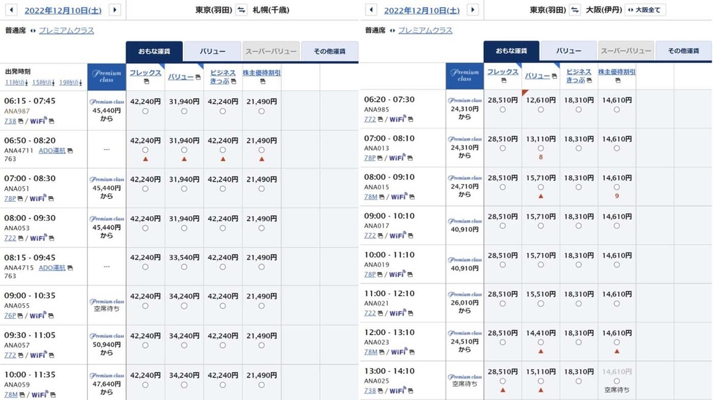Open the その他運賃 tab on the Osaka side
713x400 pixels.
[683, 52]
